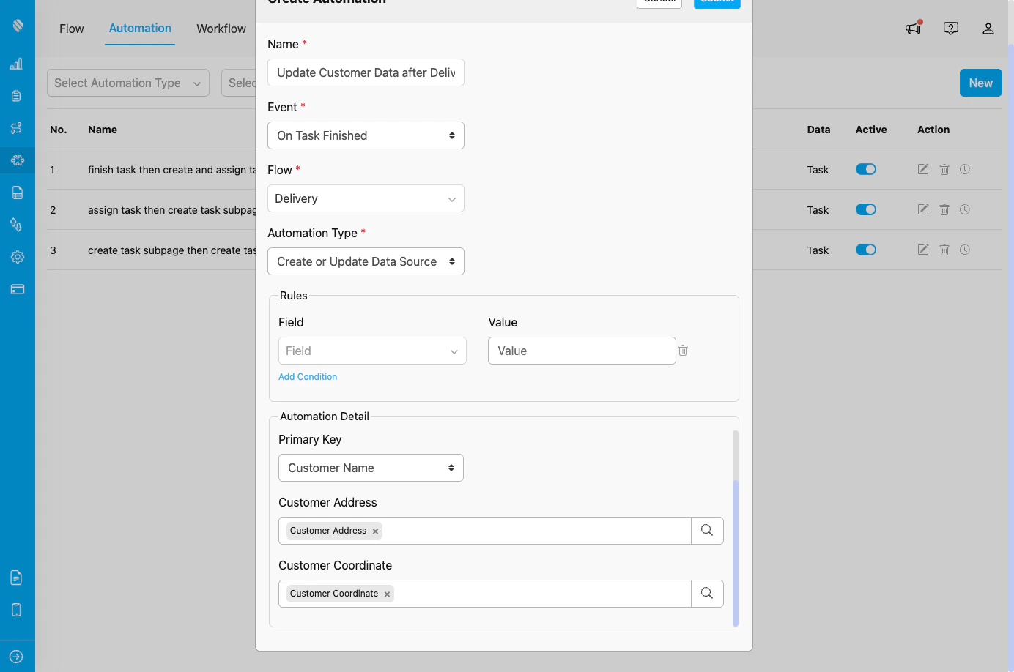The height and width of the screenshot is (672, 1014).
Task: Toggle active switch for automation number 1
Action: click(x=866, y=169)
